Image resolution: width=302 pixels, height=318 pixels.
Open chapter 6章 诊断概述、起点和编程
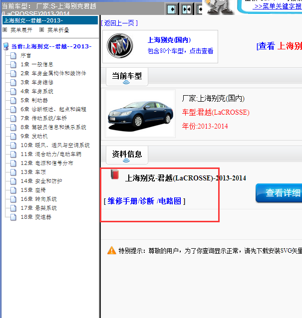coord(53,109)
